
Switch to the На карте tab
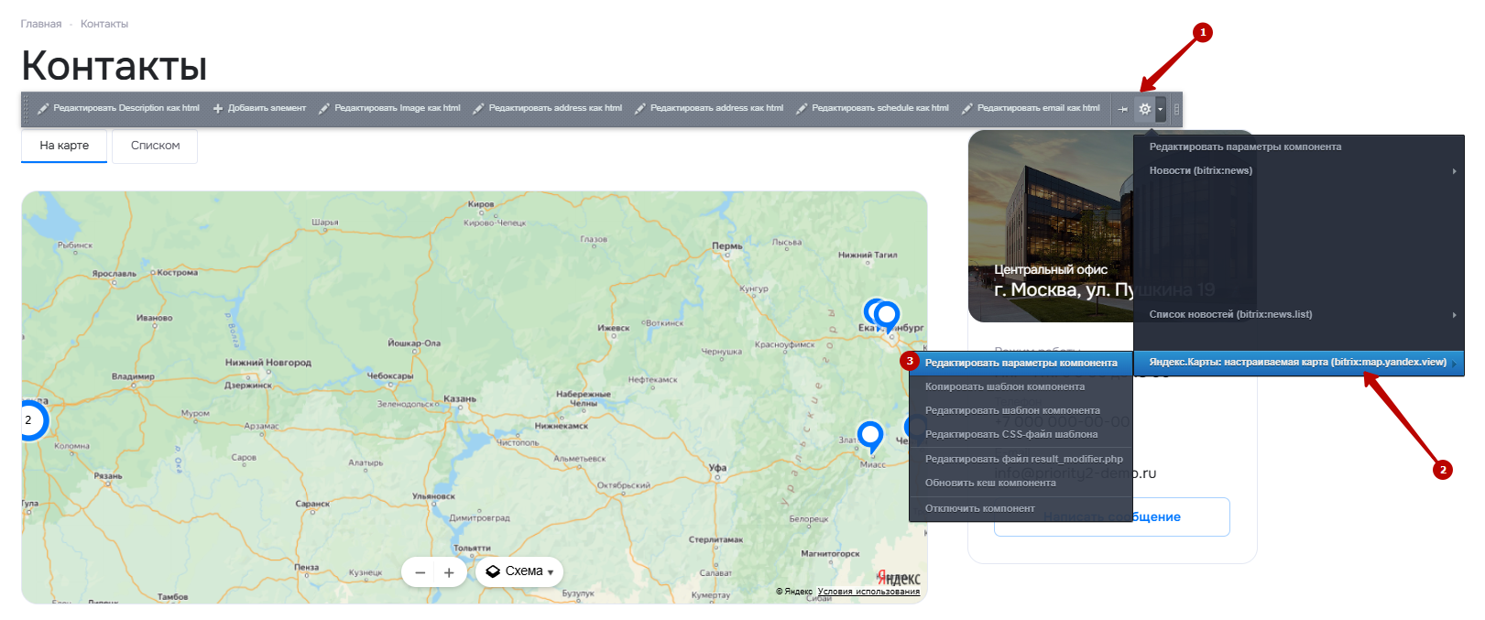pyautogui.click(x=64, y=146)
